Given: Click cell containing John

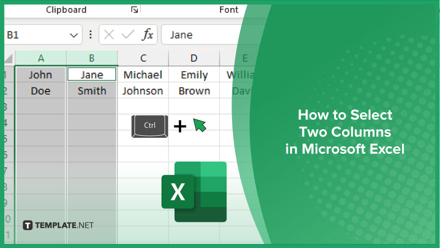Looking at the screenshot, I should tap(40, 75).
